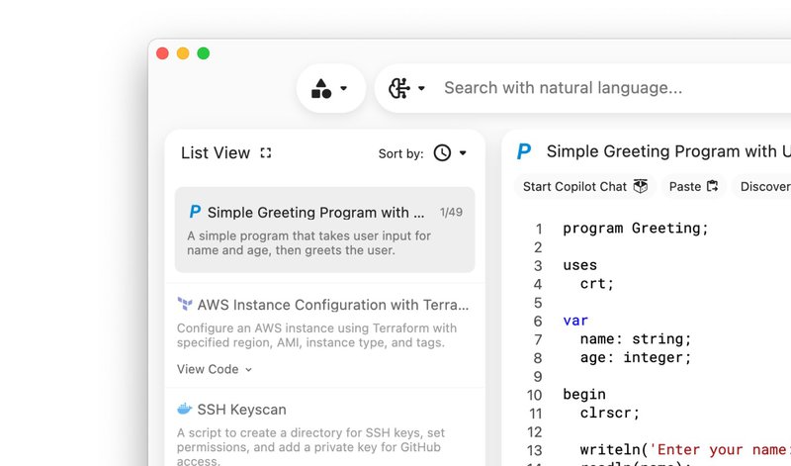Open the shapes material type dropdown

[331, 88]
